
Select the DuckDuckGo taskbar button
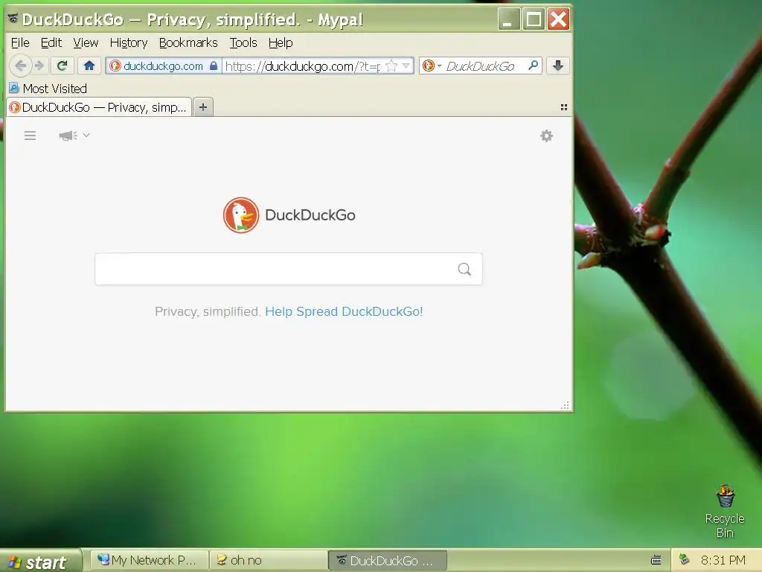coord(388,560)
